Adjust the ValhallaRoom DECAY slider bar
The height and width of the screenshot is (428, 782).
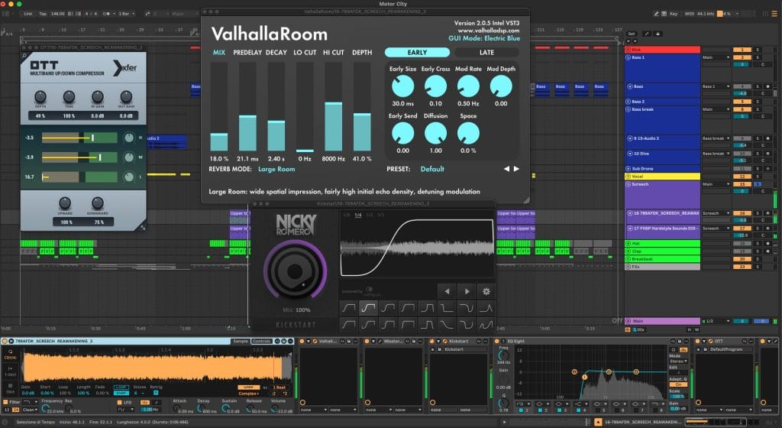point(276,107)
